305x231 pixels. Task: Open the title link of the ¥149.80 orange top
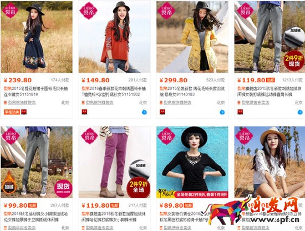[114, 92]
